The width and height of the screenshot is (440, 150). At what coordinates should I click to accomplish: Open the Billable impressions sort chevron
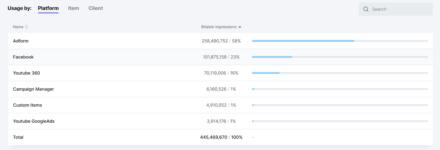point(240,27)
